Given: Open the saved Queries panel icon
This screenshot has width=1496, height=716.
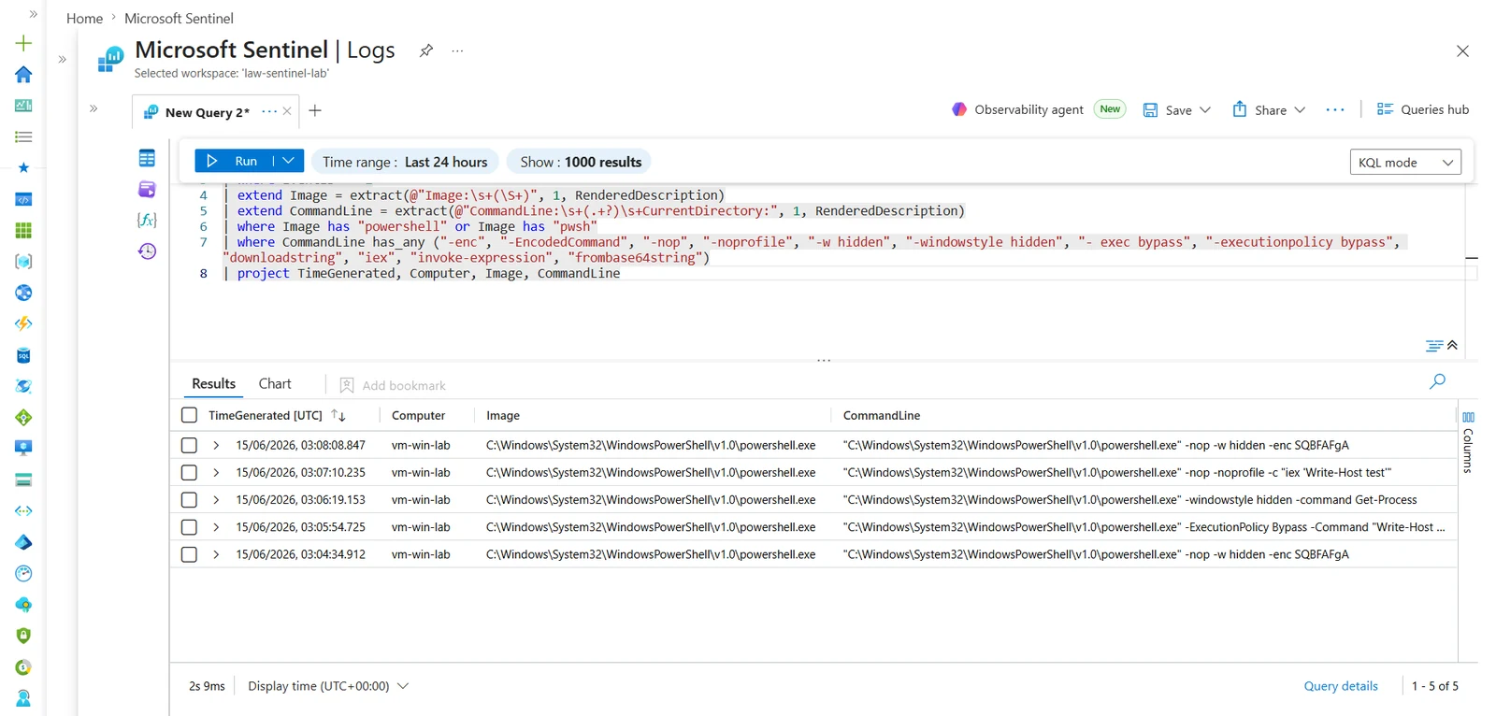Looking at the screenshot, I should click(147, 189).
